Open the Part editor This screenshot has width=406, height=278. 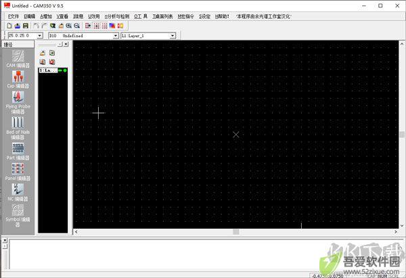(x=18, y=152)
